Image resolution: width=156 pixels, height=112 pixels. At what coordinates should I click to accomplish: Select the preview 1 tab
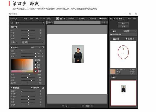50,23
